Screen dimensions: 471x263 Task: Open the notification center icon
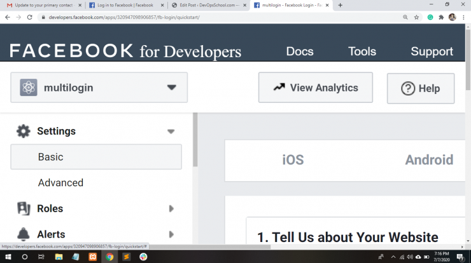click(x=460, y=257)
